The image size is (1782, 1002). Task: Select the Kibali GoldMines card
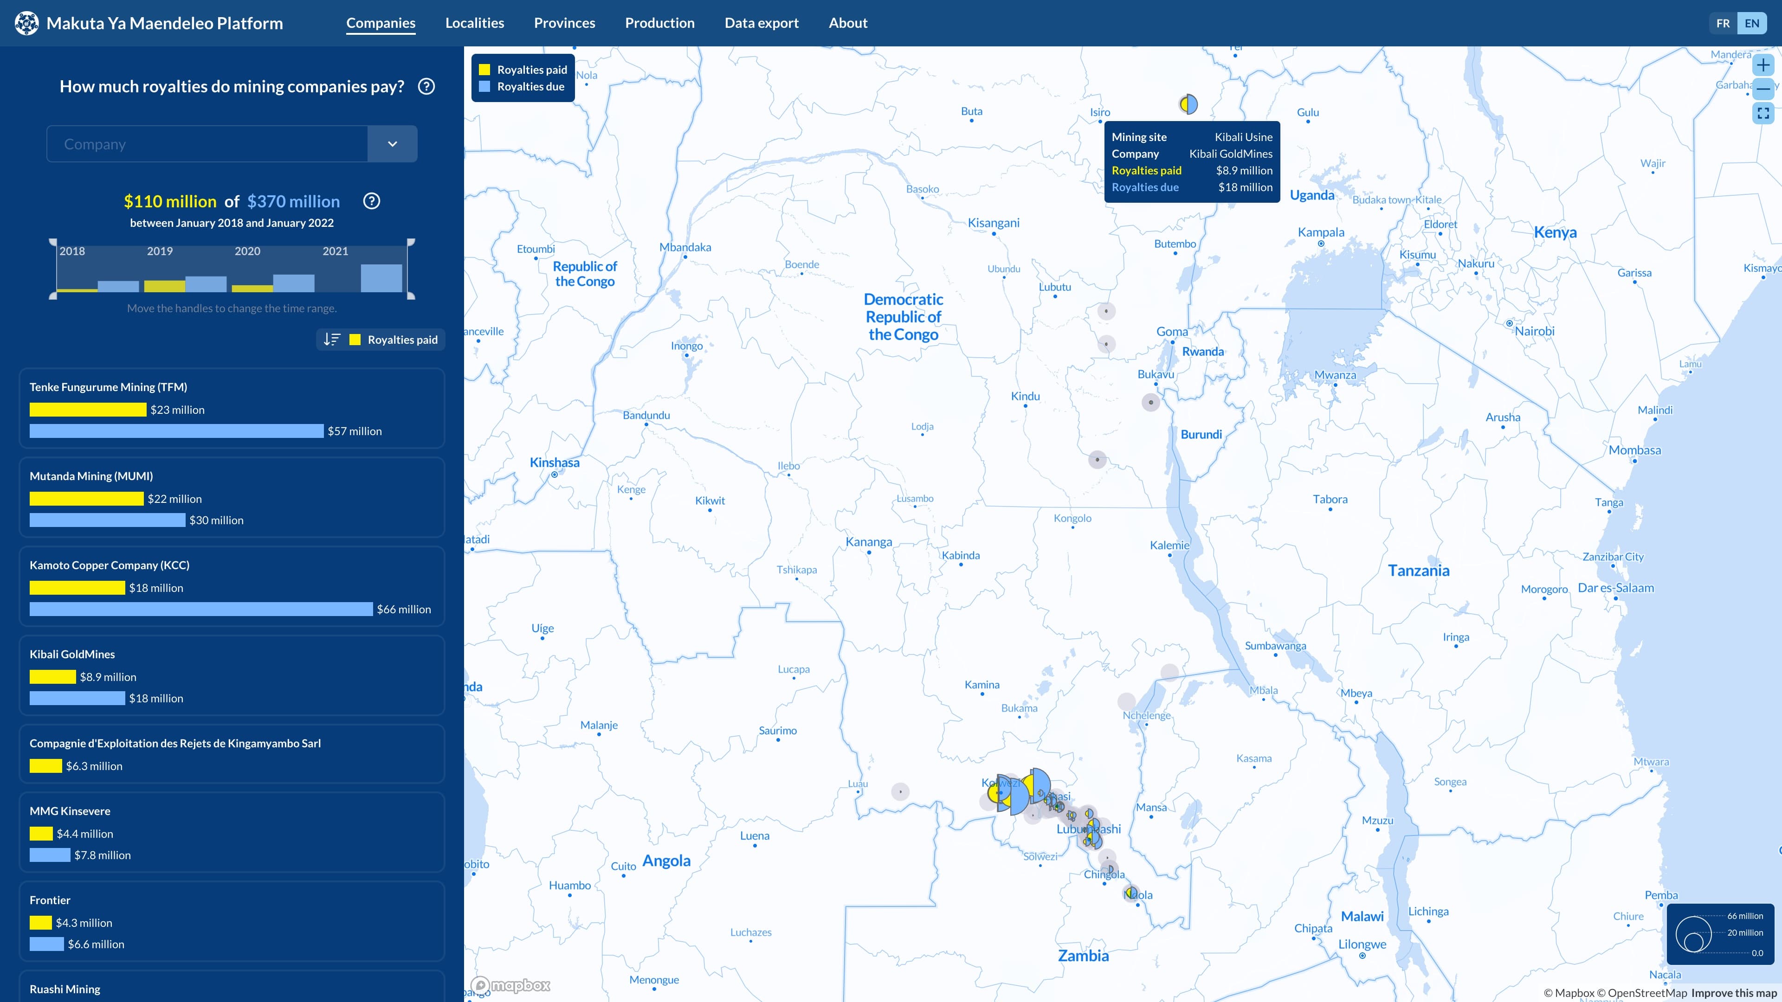pyautogui.click(x=232, y=675)
